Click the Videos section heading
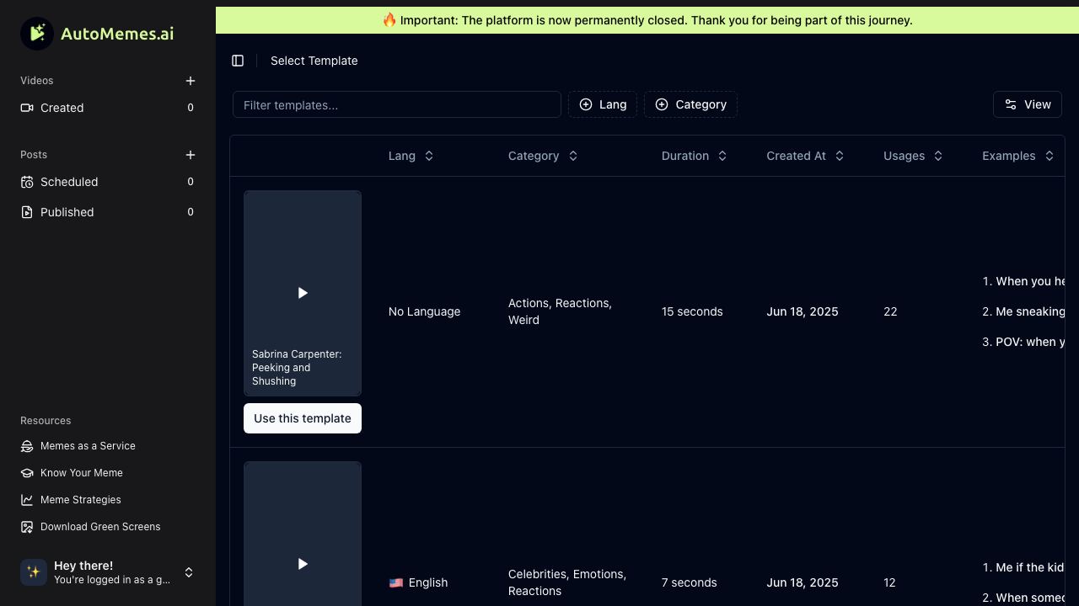Viewport: 1079px width, 606px height. [x=37, y=81]
